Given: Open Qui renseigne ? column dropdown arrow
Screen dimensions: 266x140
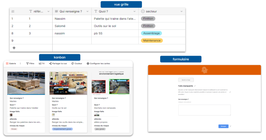Looking at the screenshot, I should tap(88, 11).
